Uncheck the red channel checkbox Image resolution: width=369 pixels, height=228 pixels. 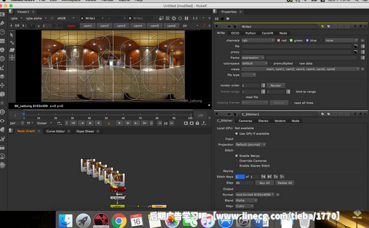point(279,40)
